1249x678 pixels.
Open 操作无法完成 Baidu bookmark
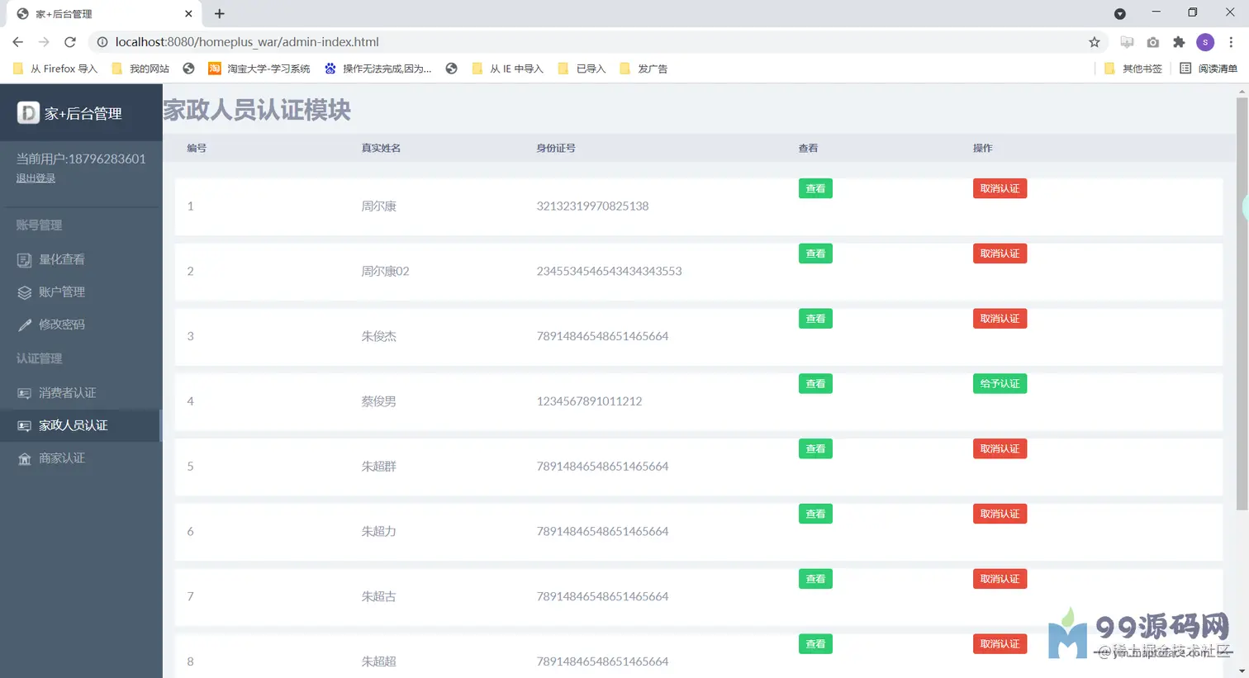coord(378,69)
